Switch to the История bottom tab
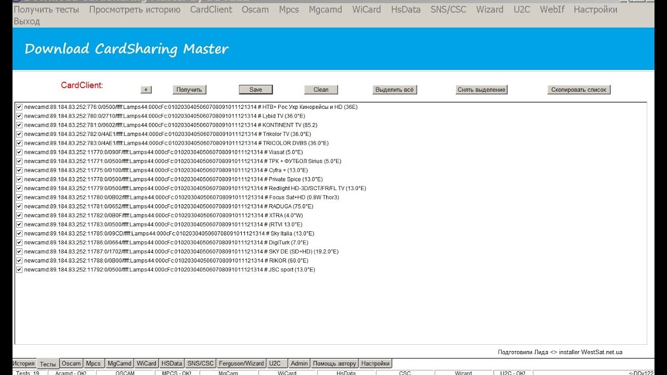The width and height of the screenshot is (667, 375). (x=24, y=364)
